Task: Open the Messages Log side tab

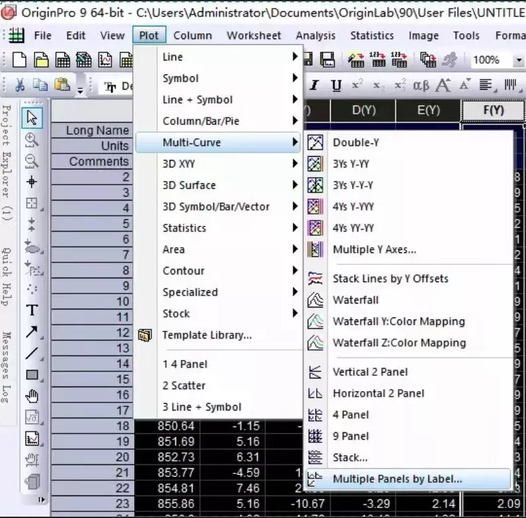Action: (7, 368)
